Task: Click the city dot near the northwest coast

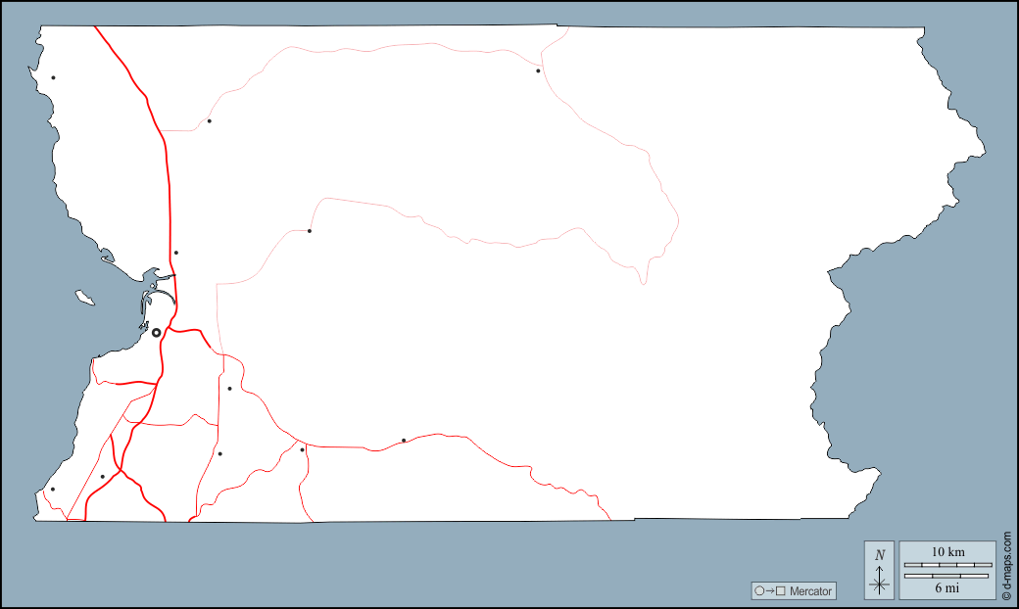Action: coord(54,77)
